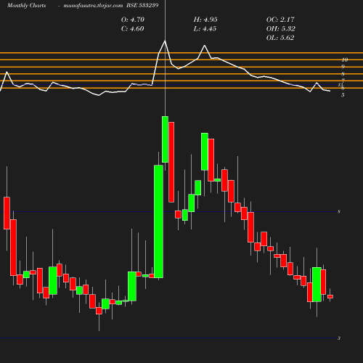Click the second peak of the white indicator line

tap(205, 46)
